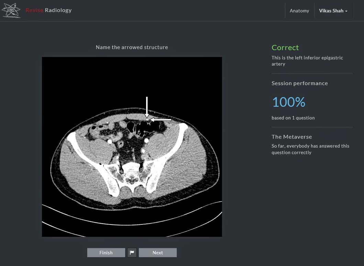Click the 'Name the arrowed structure' prompt

point(132,47)
